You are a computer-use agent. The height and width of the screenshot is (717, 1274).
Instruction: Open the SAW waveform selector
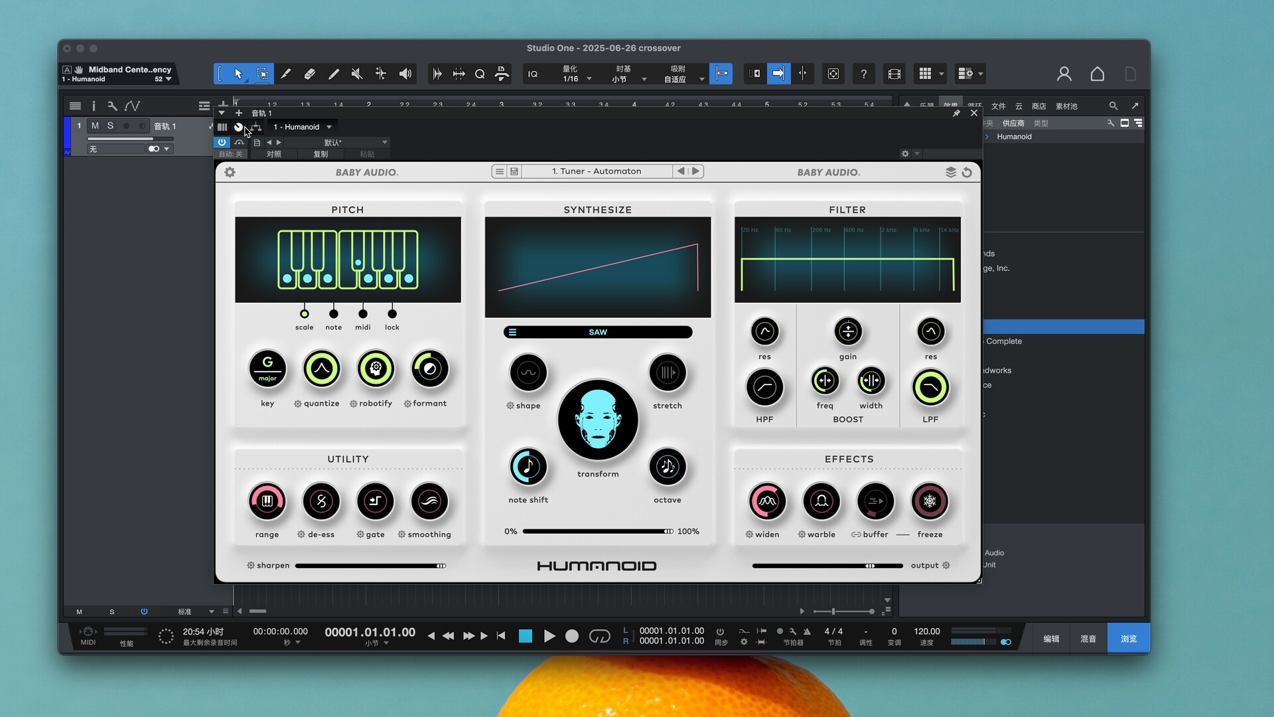click(598, 332)
